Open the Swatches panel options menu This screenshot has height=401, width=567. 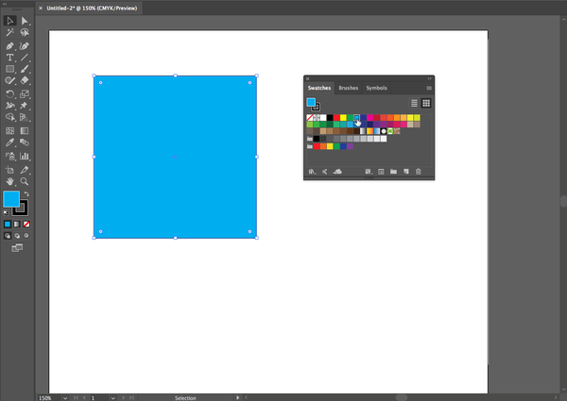pyautogui.click(x=428, y=88)
